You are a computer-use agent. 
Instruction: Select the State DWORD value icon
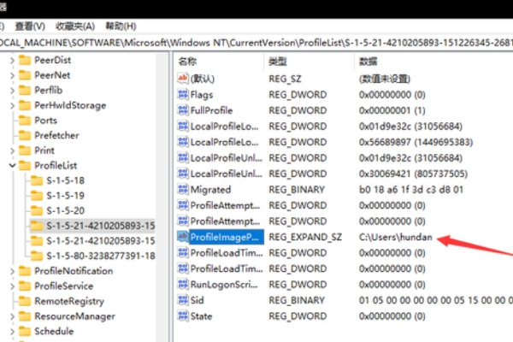click(182, 315)
